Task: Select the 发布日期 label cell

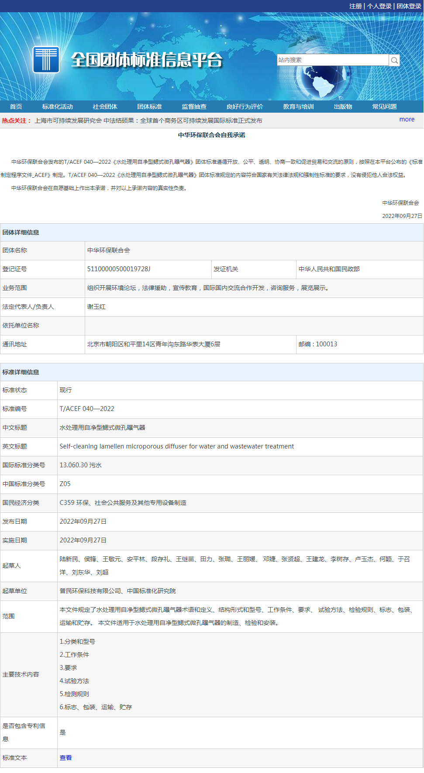Action: [29, 521]
